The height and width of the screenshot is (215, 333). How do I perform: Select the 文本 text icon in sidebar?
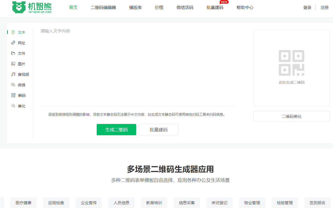[13, 32]
